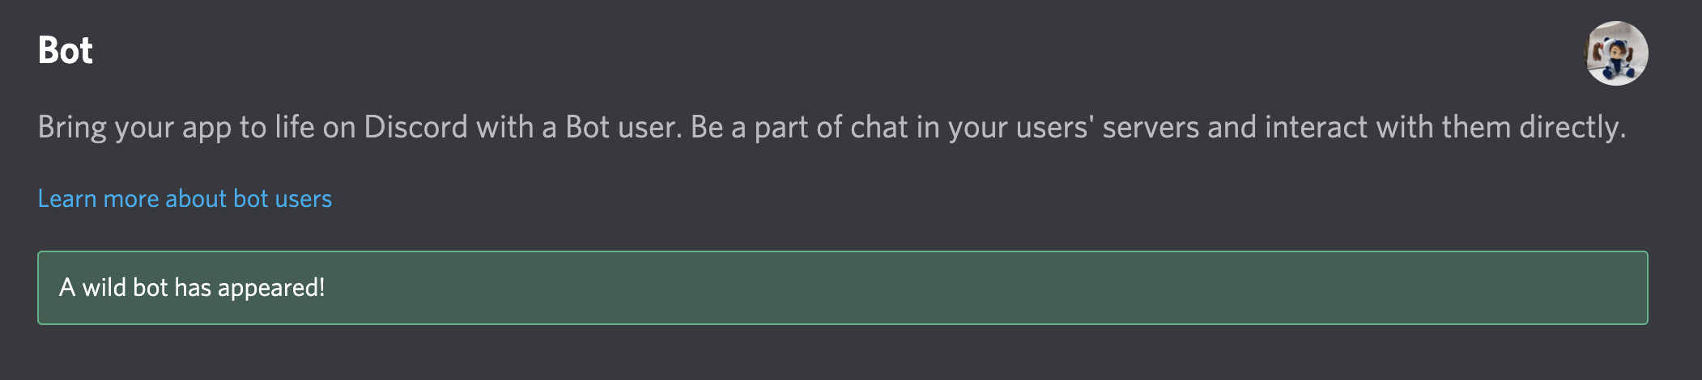Select the Bot page heading

66,51
